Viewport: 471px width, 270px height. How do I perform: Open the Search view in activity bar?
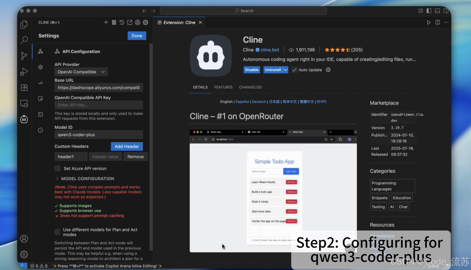click(24, 40)
